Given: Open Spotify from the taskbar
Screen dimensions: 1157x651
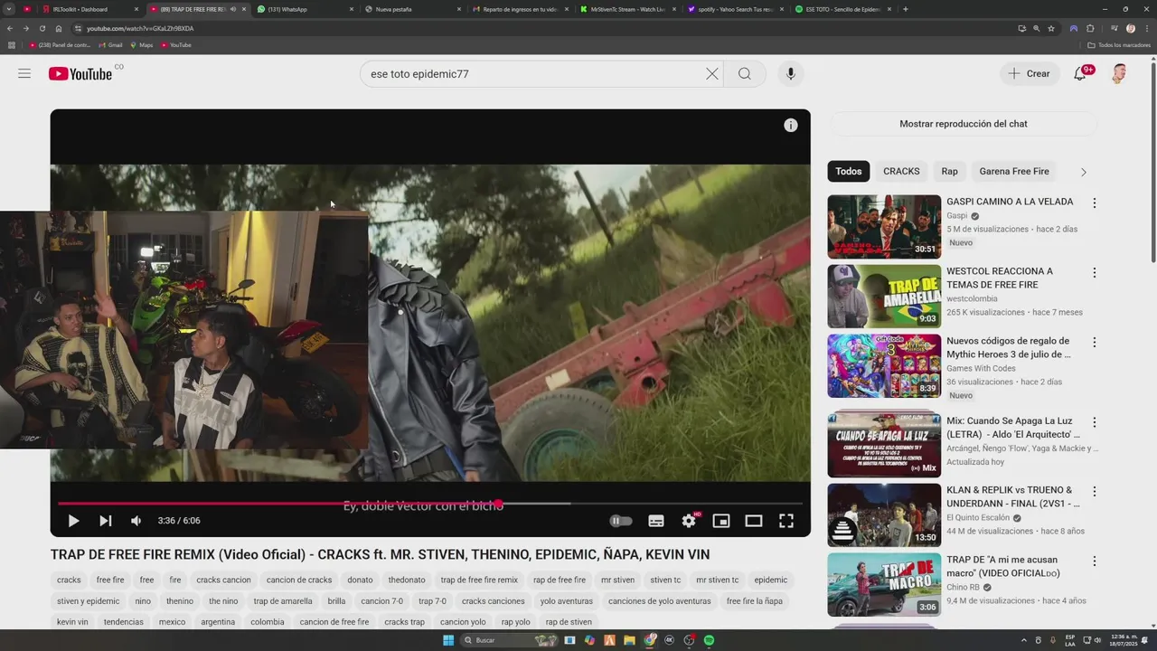Looking at the screenshot, I should (x=709, y=640).
